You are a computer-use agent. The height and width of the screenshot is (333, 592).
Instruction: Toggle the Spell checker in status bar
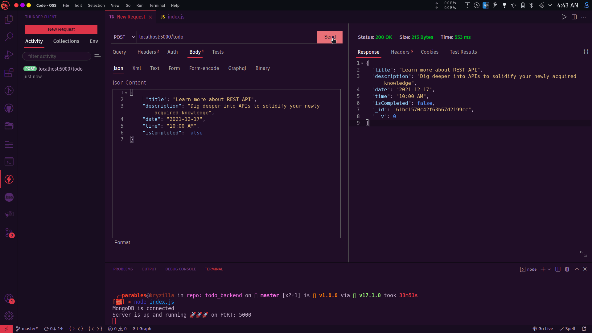click(x=568, y=329)
